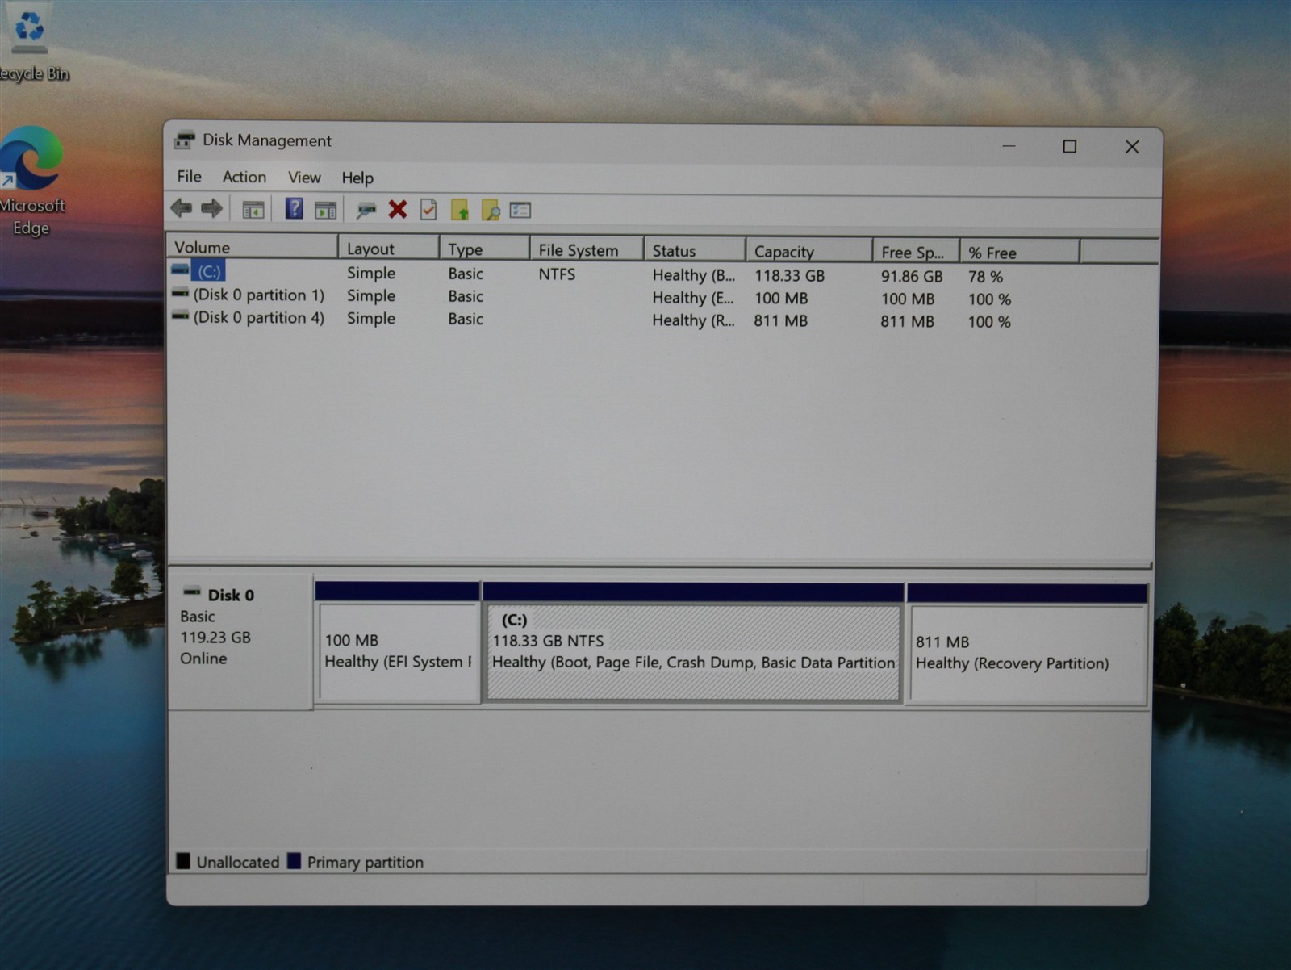The width and height of the screenshot is (1291, 970).
Task: Maximize the Disk Management window
Action: (x=1069, y=146)
